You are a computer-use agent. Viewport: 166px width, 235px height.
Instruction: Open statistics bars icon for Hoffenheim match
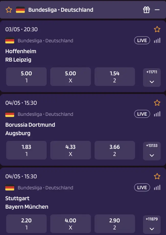click(157, 40)
